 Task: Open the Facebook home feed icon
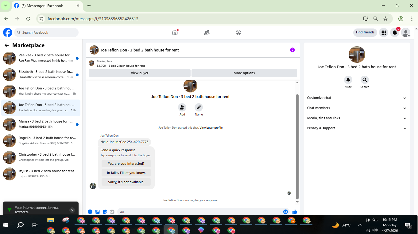point(175,32)
